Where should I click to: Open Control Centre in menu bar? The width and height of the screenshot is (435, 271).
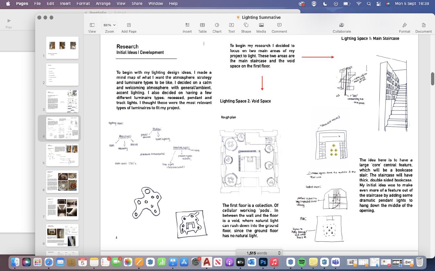379,4
